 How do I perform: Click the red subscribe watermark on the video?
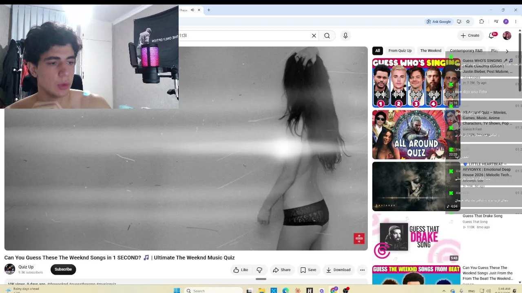point(359,238)
